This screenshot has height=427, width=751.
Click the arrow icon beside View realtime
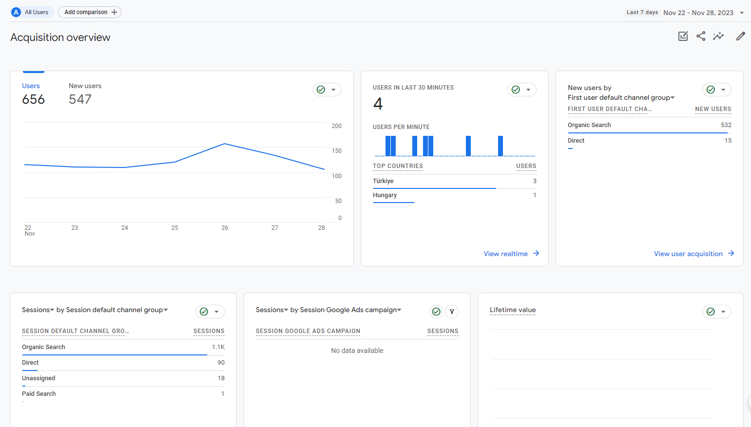tap(536, 253)
